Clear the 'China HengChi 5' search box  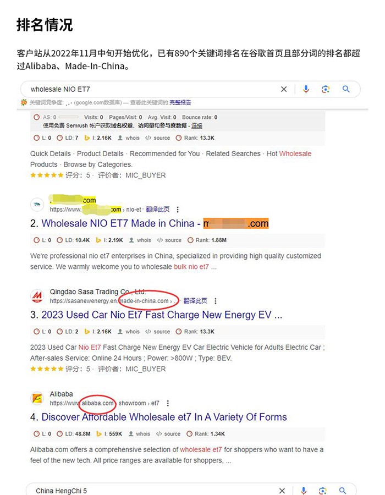click(282, 491)
